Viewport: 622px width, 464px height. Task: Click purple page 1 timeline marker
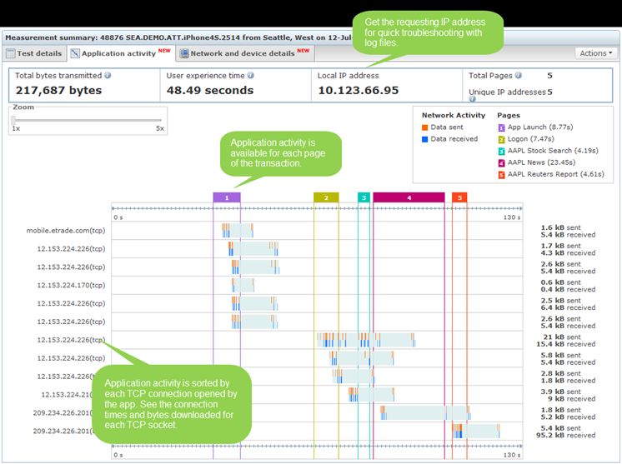[x=227, y=197]
